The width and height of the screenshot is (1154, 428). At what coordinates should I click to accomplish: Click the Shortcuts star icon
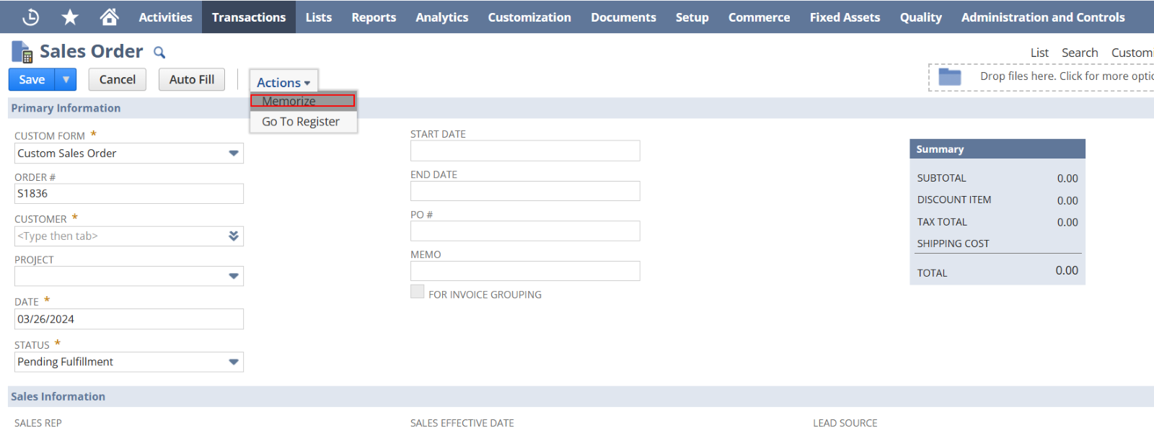pyautogui.click(x=70, y=17)
